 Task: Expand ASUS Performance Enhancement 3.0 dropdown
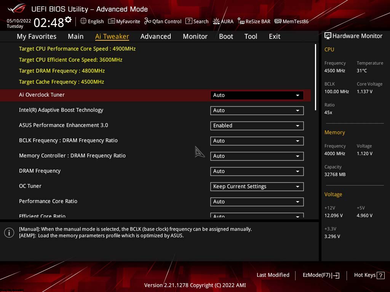coord(257,125)
